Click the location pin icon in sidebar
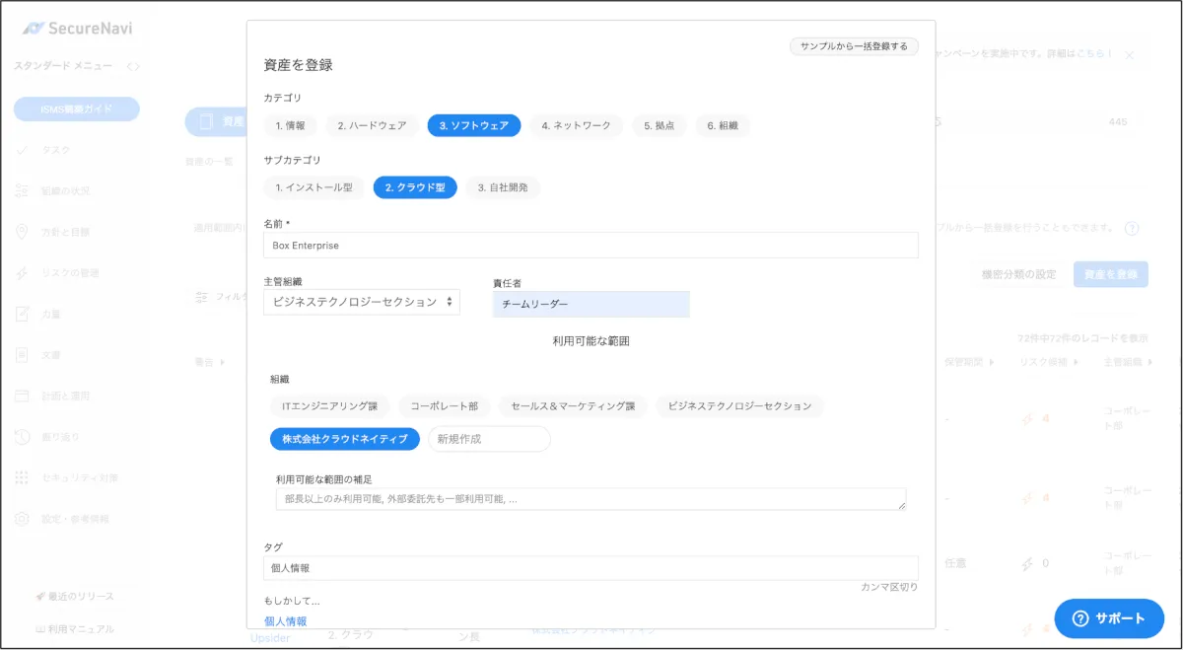The image size is (1183, 650). pyautogui.click(x=23, y=232)
